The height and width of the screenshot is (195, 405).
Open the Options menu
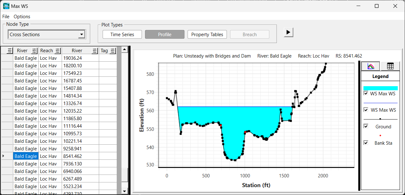(22, 16)
